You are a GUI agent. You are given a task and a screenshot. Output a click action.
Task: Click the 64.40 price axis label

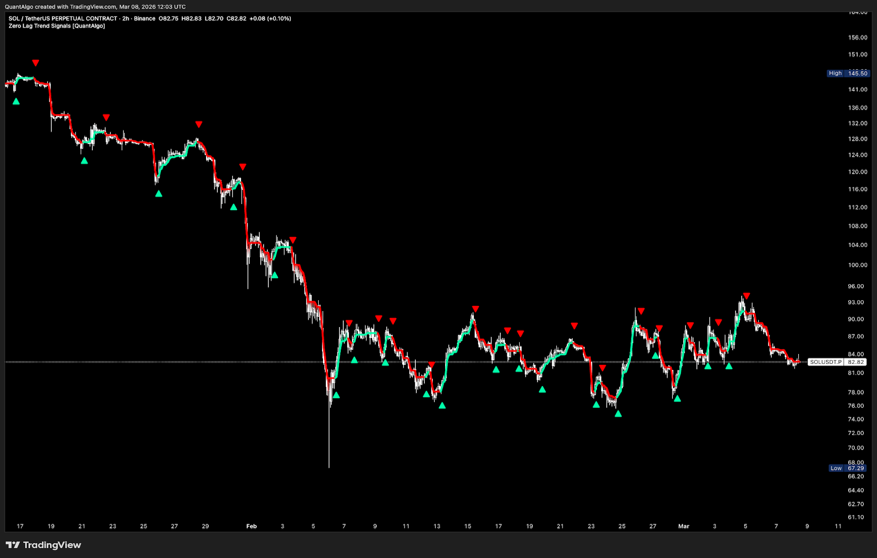coord(856,490)
